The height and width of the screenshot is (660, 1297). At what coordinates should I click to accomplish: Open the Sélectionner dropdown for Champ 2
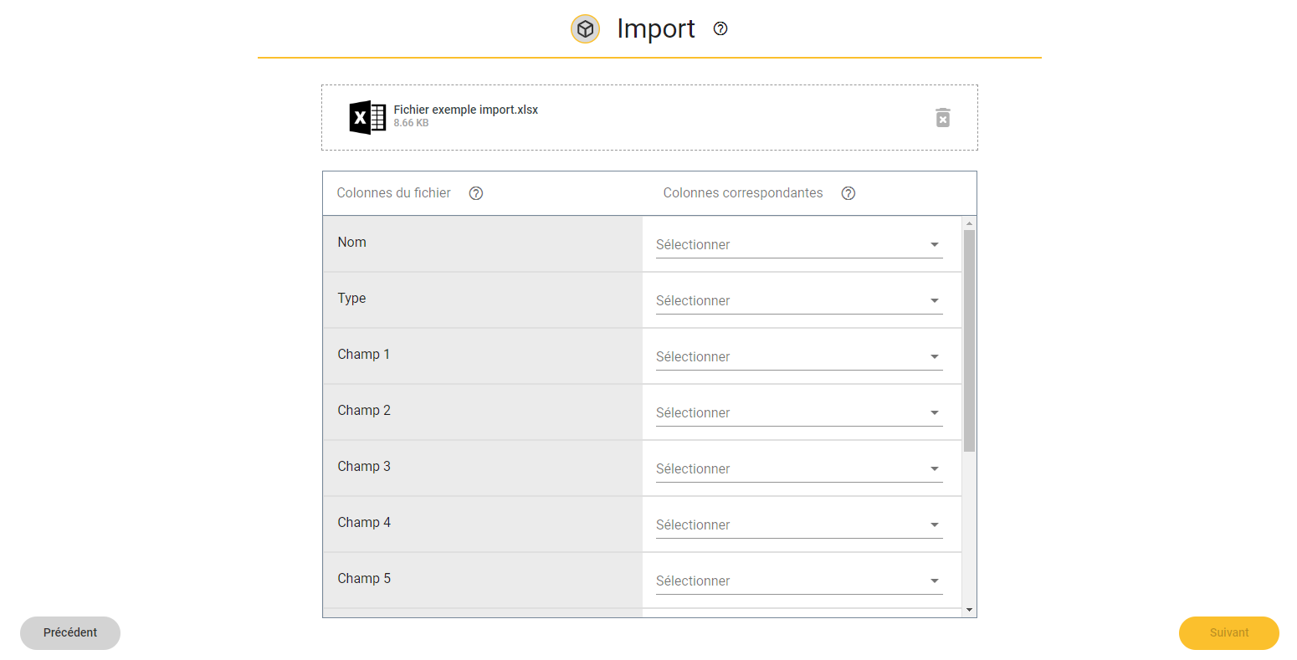(799, 412)
